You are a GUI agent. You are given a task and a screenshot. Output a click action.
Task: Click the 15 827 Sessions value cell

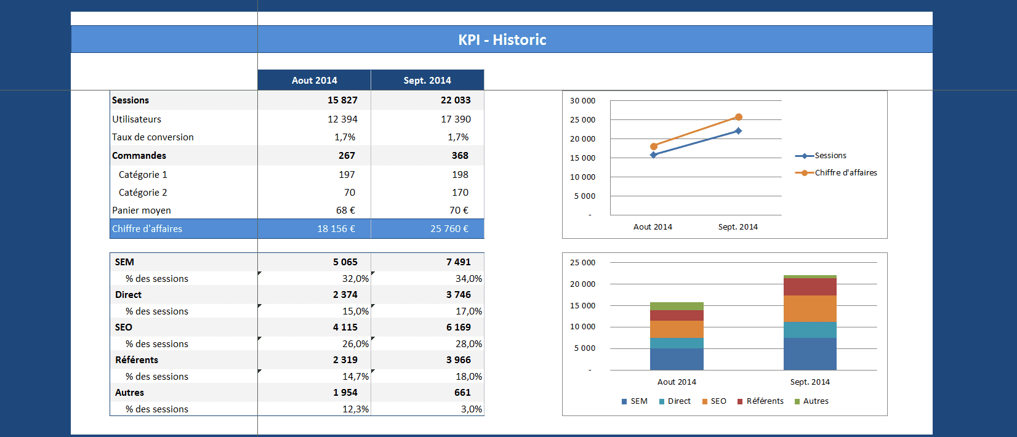342,100
